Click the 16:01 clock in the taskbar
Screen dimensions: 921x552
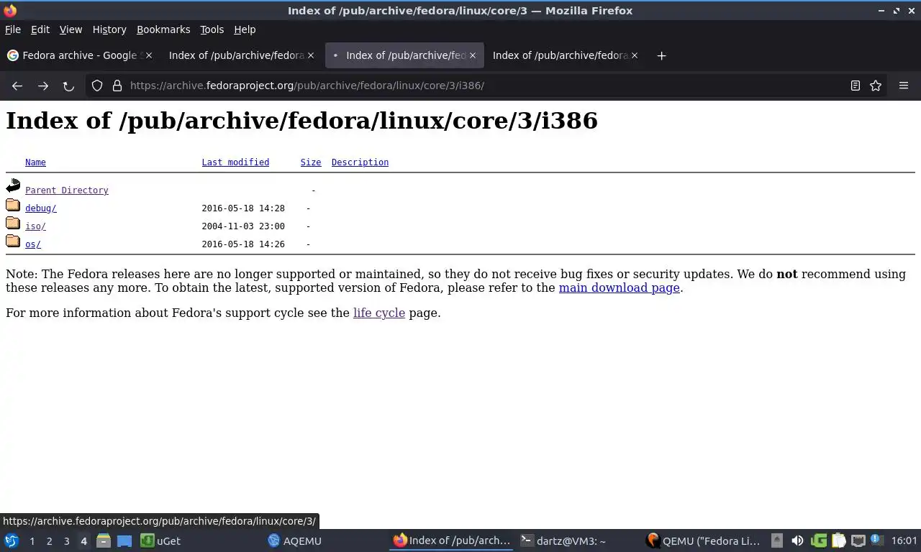tap(904, 540)
